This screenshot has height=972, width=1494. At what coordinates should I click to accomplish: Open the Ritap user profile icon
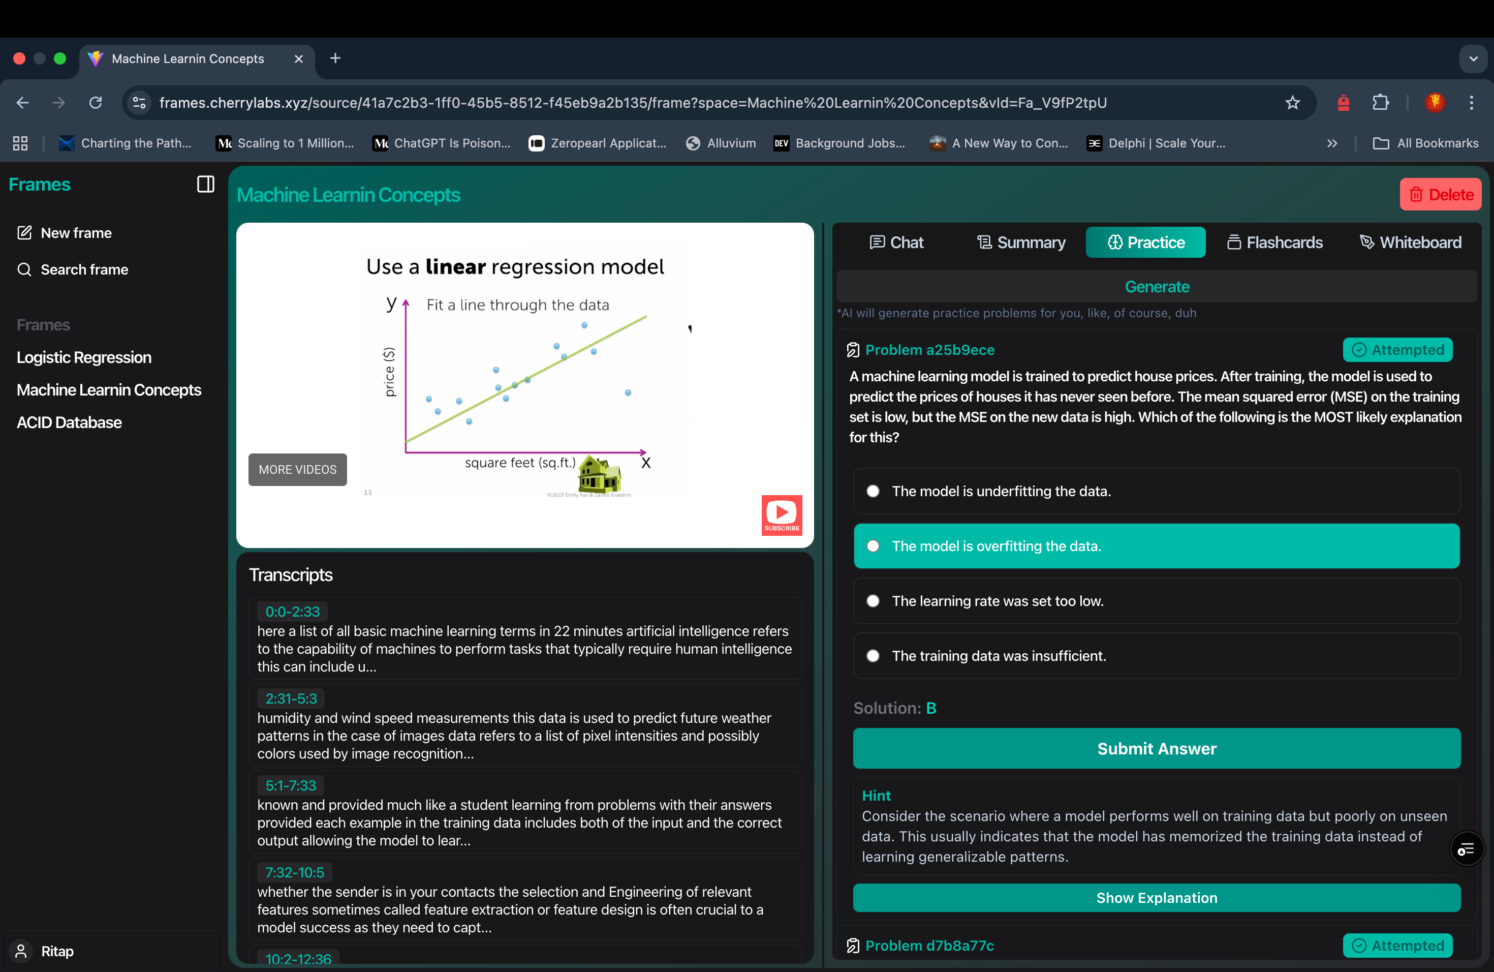click(x=21, y=951)
